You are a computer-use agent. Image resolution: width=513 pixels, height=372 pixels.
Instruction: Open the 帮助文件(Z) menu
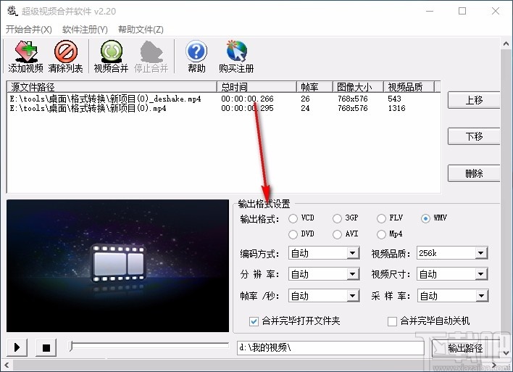tap(141, 30)
